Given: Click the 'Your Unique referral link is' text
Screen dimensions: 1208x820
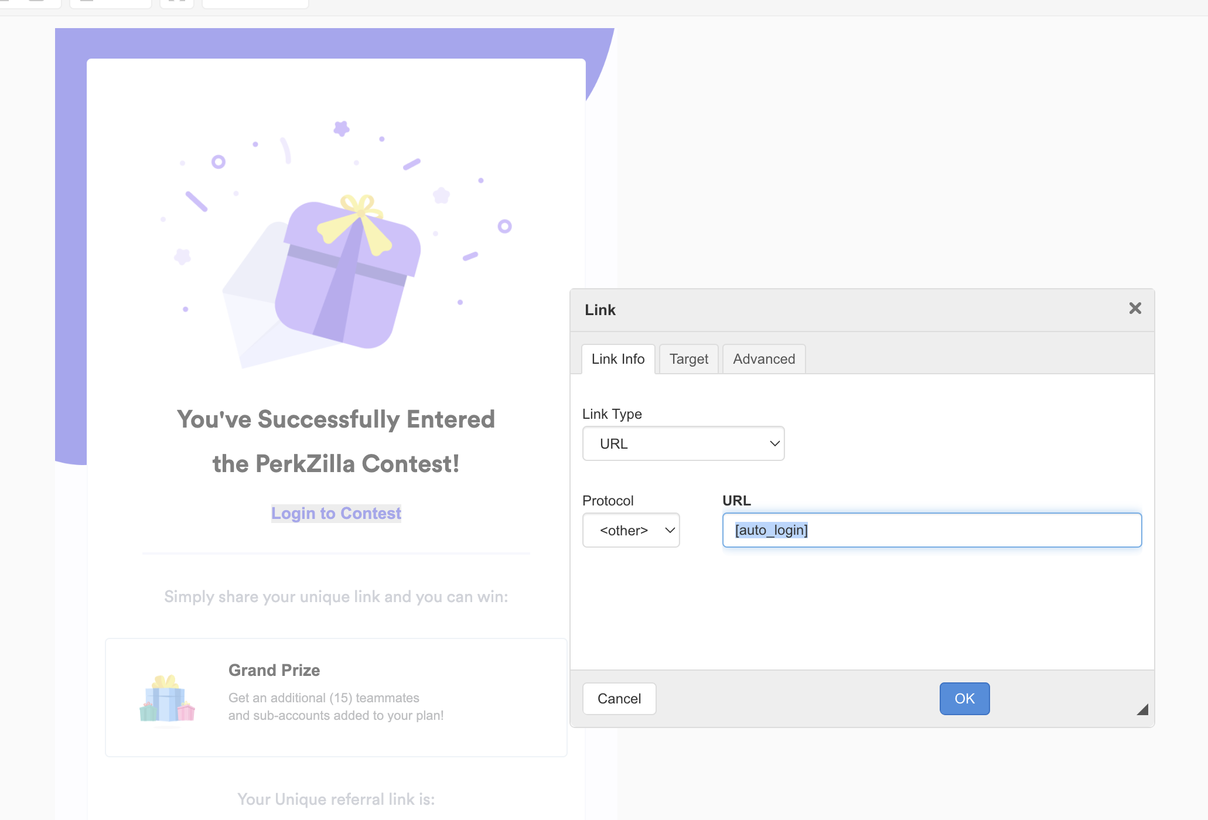Looking at the screenshot, I should (336, 799).
